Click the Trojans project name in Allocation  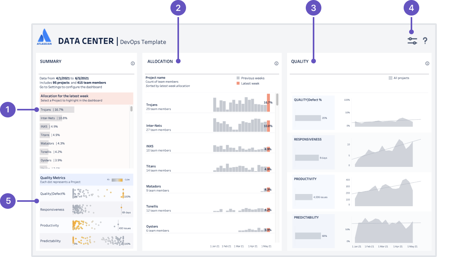coord(152,105)
